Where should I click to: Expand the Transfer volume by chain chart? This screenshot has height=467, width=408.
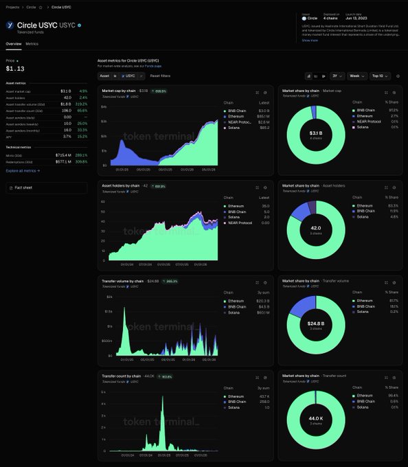pos(257,283)
